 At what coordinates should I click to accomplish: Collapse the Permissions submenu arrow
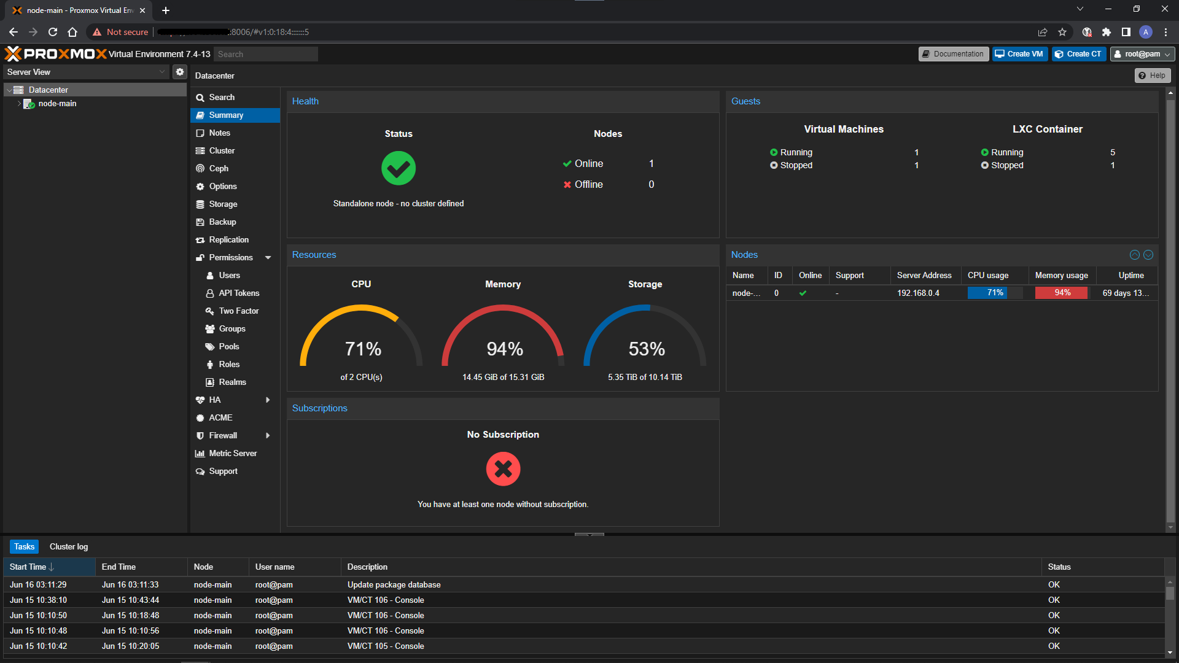[x=268, y=258]
